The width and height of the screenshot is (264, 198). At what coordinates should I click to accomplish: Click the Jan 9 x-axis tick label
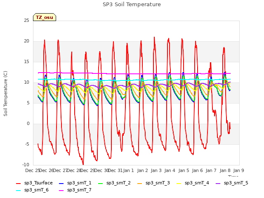[x=238, y=170]
